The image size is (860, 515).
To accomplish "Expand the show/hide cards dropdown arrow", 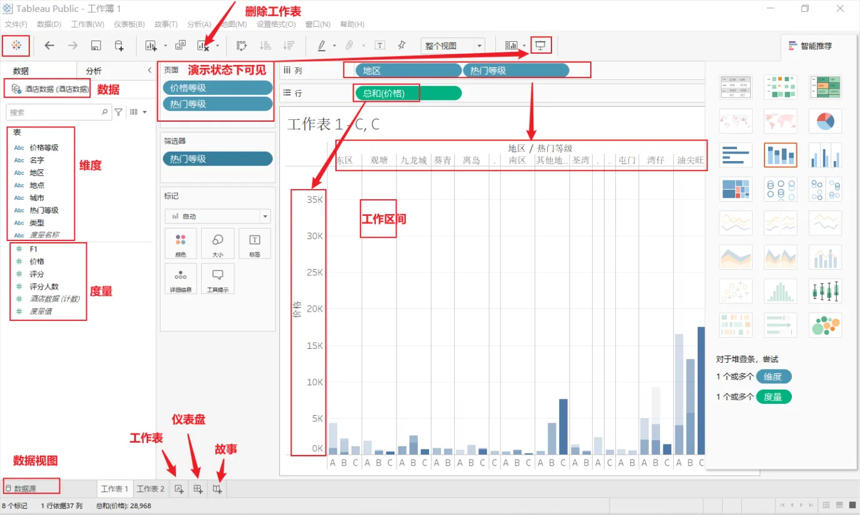I will pyautogui.click(x=524, y=46).
